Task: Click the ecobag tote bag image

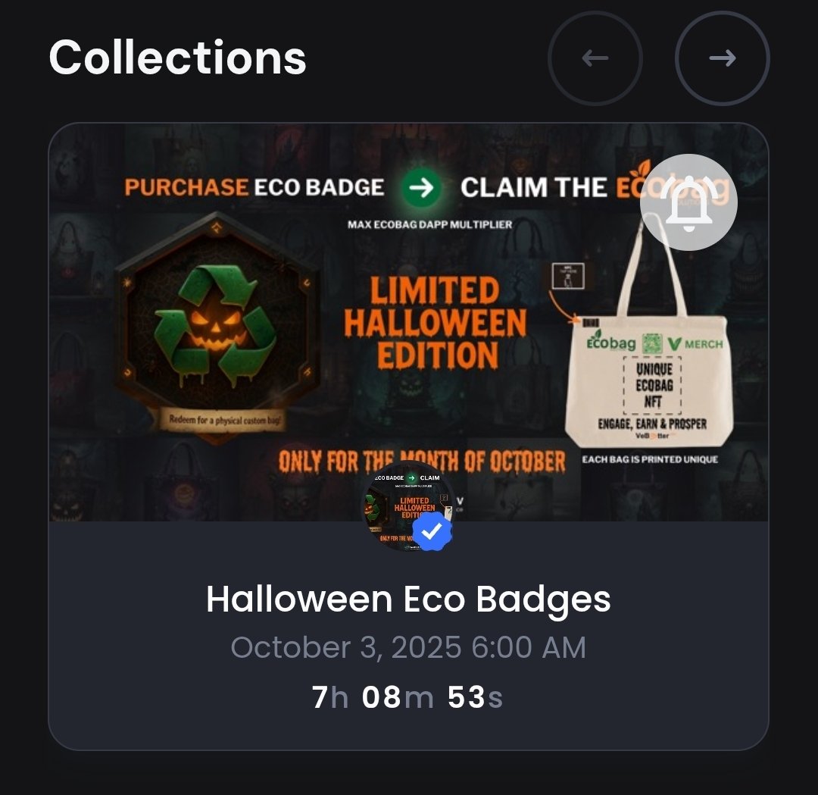Action: pyautogui.click(x=648, y=364)
